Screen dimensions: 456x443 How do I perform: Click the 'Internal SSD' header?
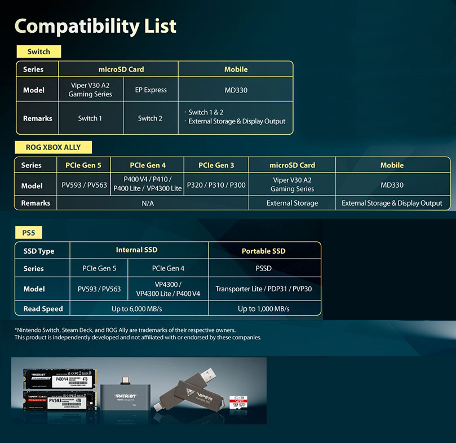pos(136,250)
